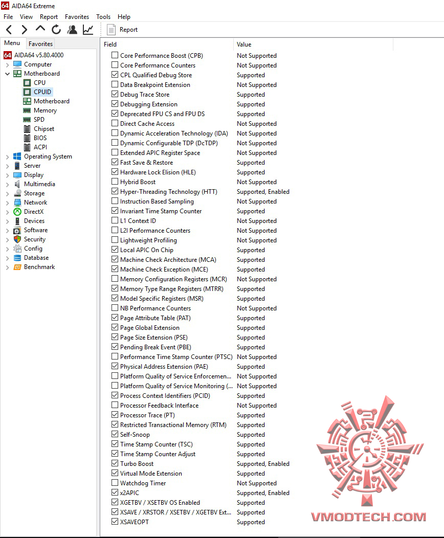Select the Motherboard sub-item under Motherboard

coord(52,101)
